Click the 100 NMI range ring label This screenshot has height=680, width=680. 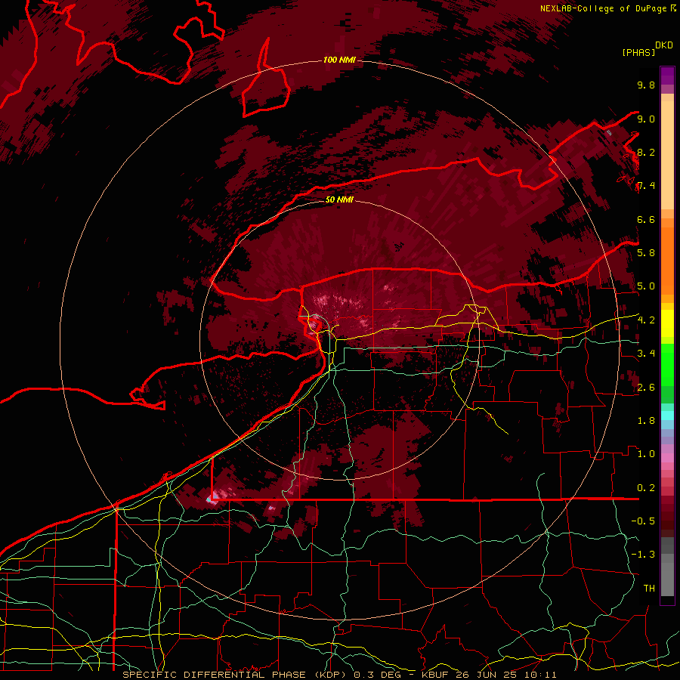(339, 60)
